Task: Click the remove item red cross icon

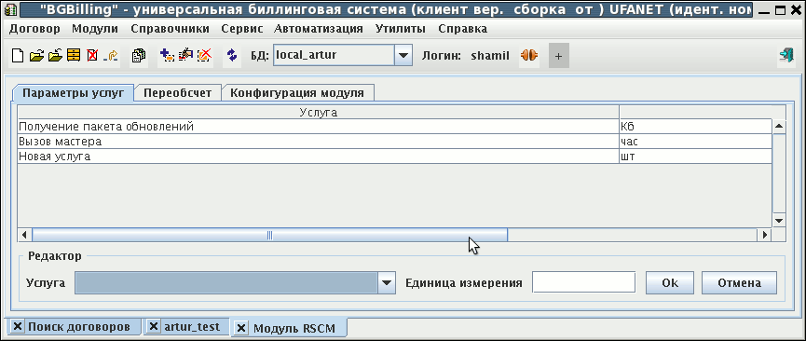Action: pyautogui.click(x=205, y=55)
